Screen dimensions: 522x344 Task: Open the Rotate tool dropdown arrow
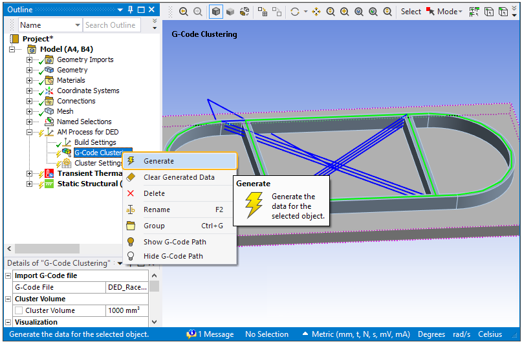pos(305,12)
